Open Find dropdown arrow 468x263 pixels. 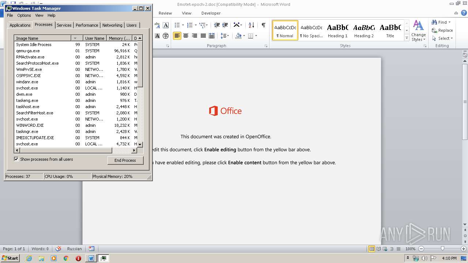point(449,22)
